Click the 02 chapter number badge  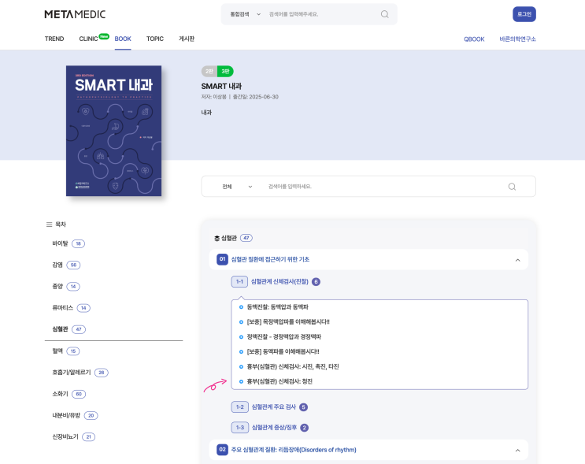(222, 450)
